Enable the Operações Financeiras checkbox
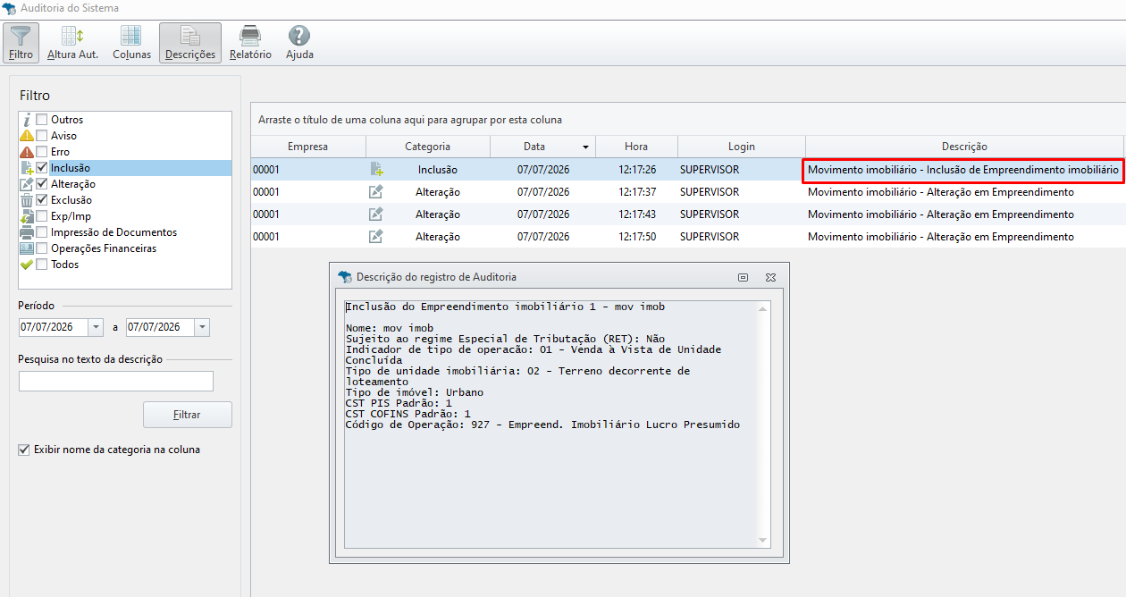Screen dimensions: 1126x597 [x=42, y=248]
